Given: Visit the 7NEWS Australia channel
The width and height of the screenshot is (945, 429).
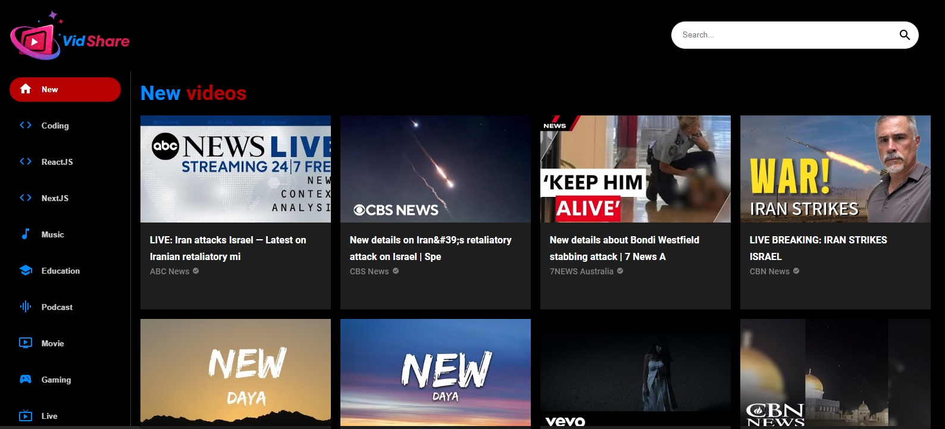Looking at the screenshot, I should point(581,271).
